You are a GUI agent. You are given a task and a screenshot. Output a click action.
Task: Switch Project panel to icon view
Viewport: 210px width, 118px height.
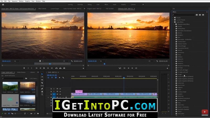pos(9,114)
